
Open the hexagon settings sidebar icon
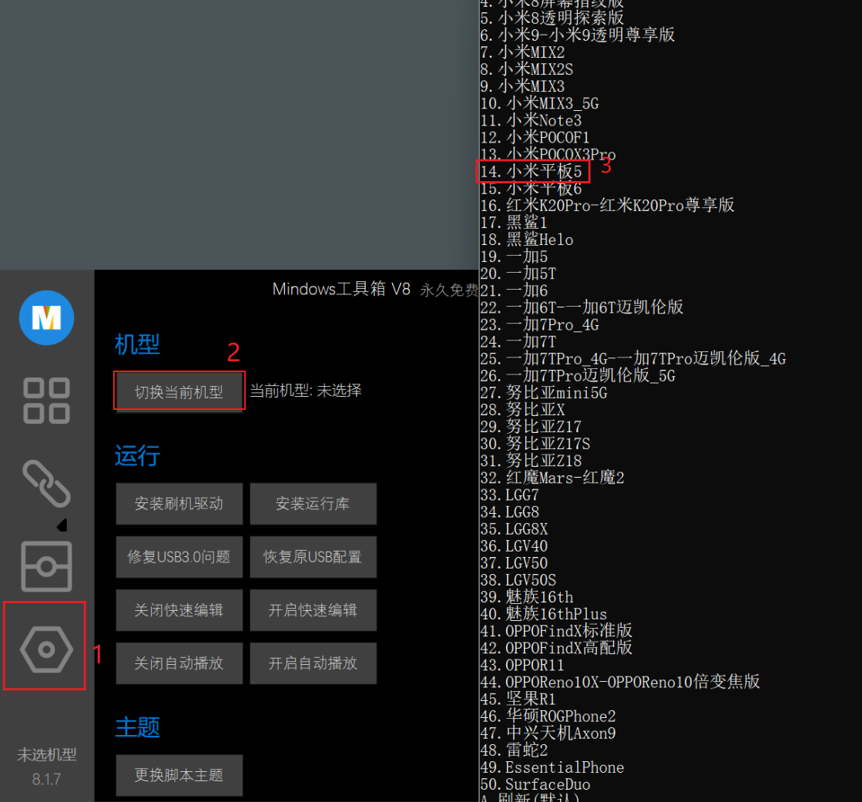(47, 649)
